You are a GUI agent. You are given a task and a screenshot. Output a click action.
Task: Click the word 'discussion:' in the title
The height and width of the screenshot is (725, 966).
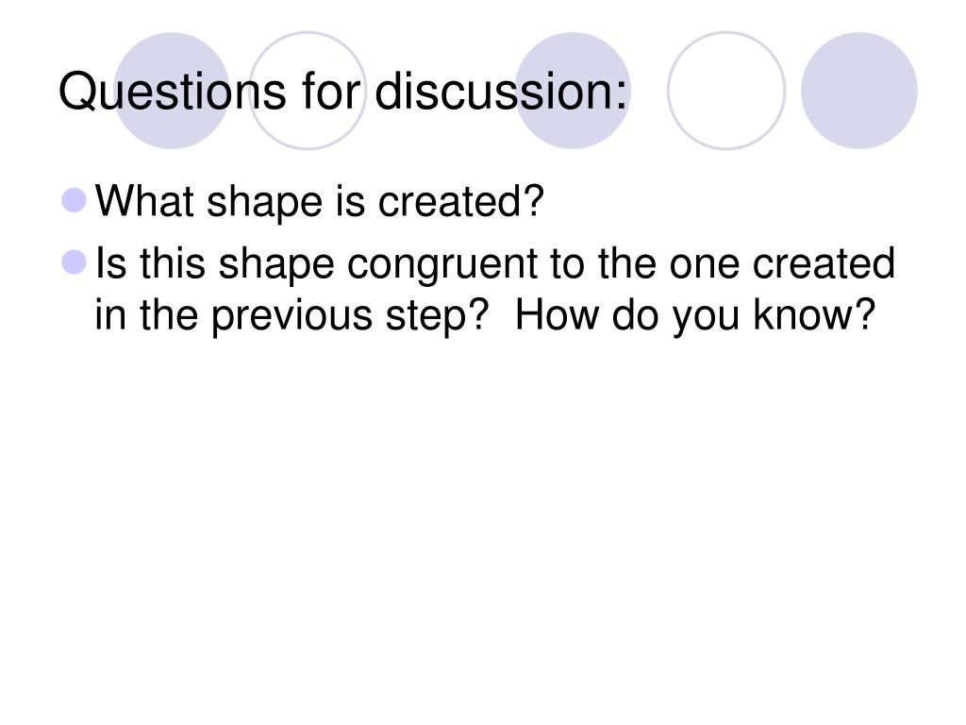[x=502, y=91]
